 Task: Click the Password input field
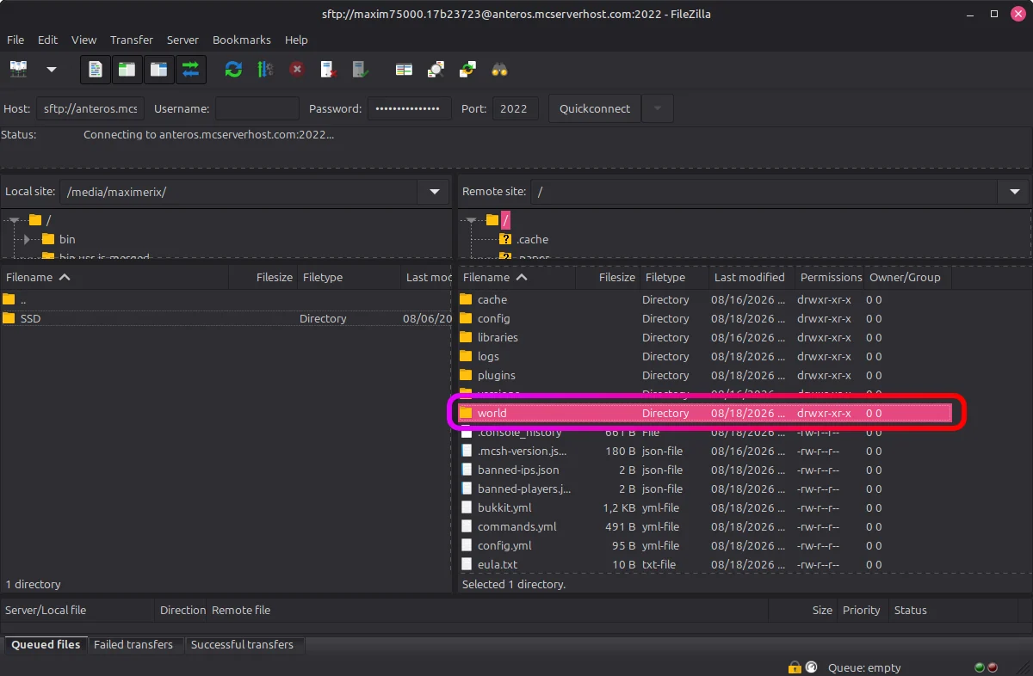coord(409,108)
